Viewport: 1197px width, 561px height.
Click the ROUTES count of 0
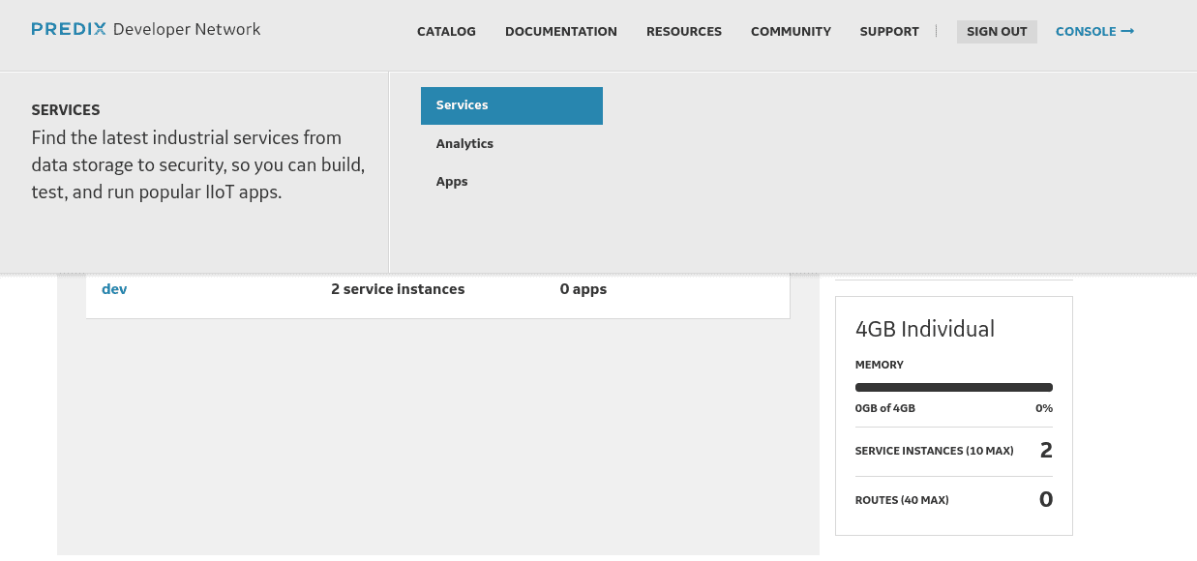[x=1046, y=499]
